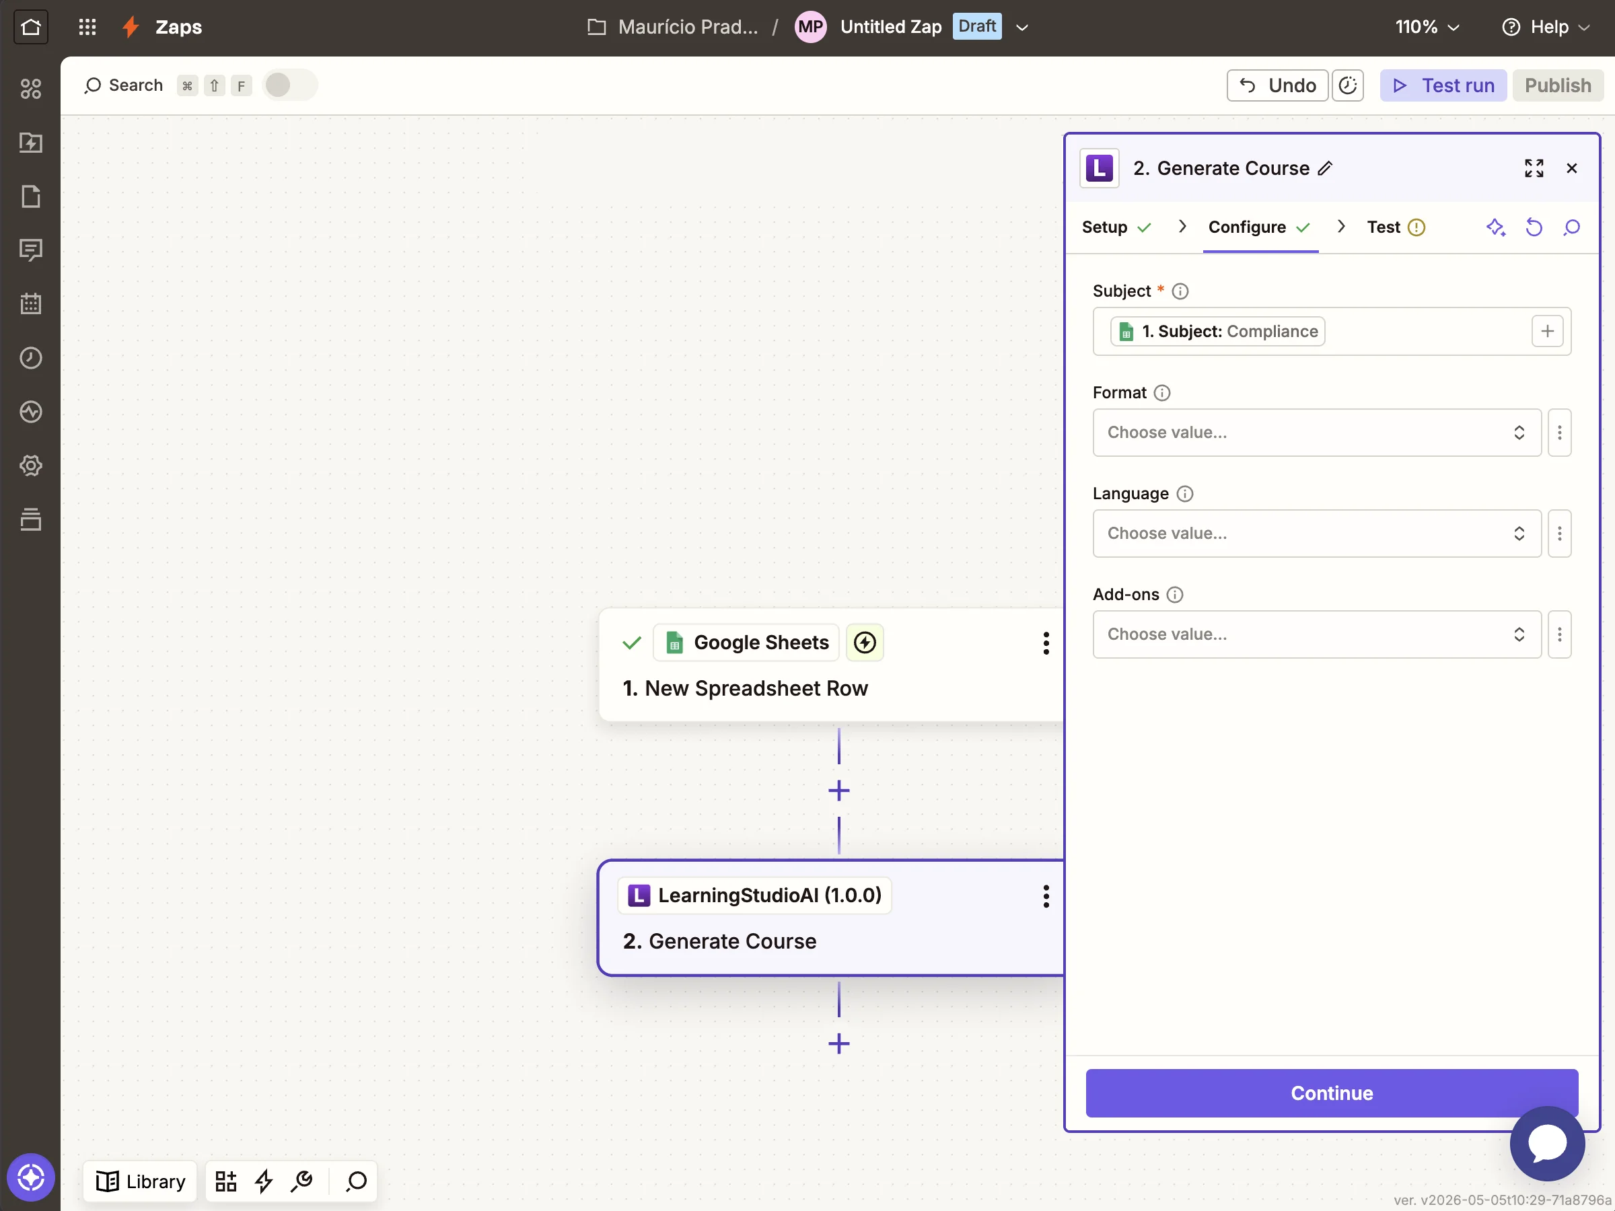Viewport: 1615px width, 1211px height.
Task: Refresh fields with the circular arrow icon
Action: (x=1533, y=228)
